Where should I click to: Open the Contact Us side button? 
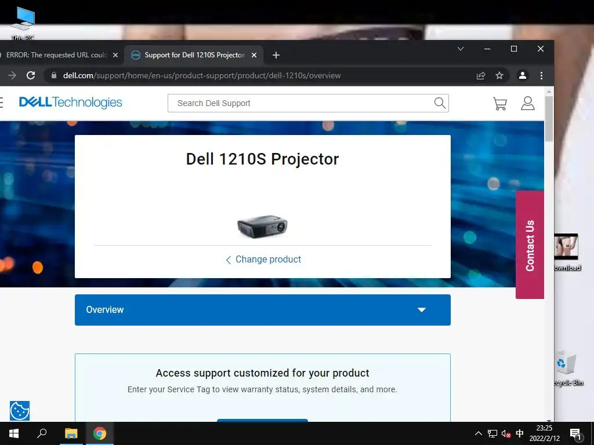pos(530,245)
